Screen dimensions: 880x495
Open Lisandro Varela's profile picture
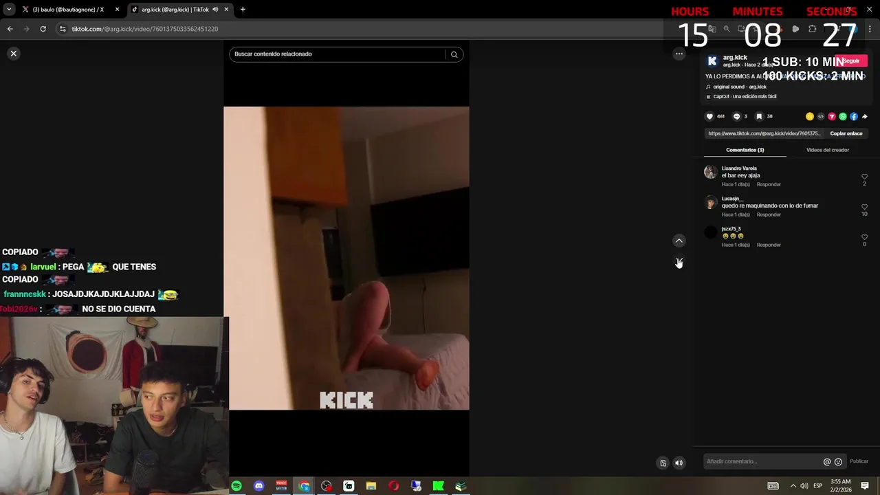click(x=710, y=172)
